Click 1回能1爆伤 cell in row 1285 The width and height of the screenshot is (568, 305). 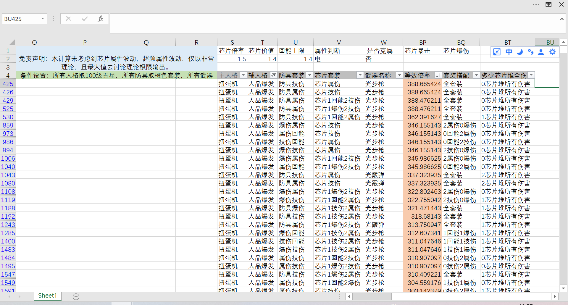[461, 233]
